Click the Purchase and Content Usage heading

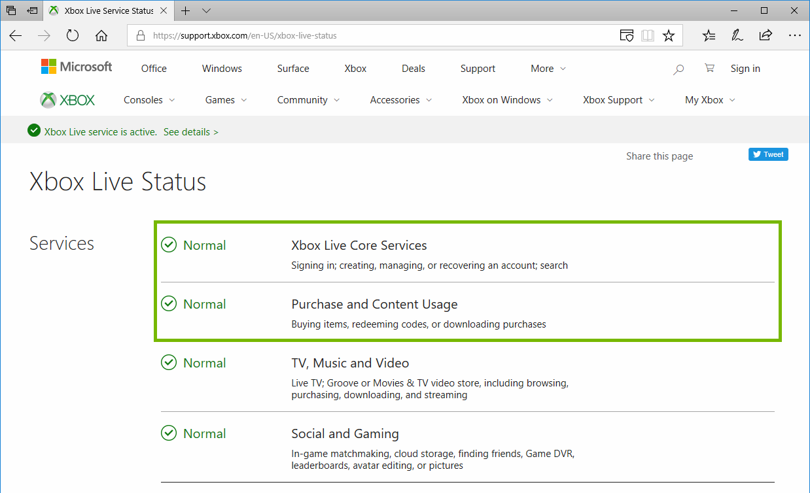[x=374, y=304]
